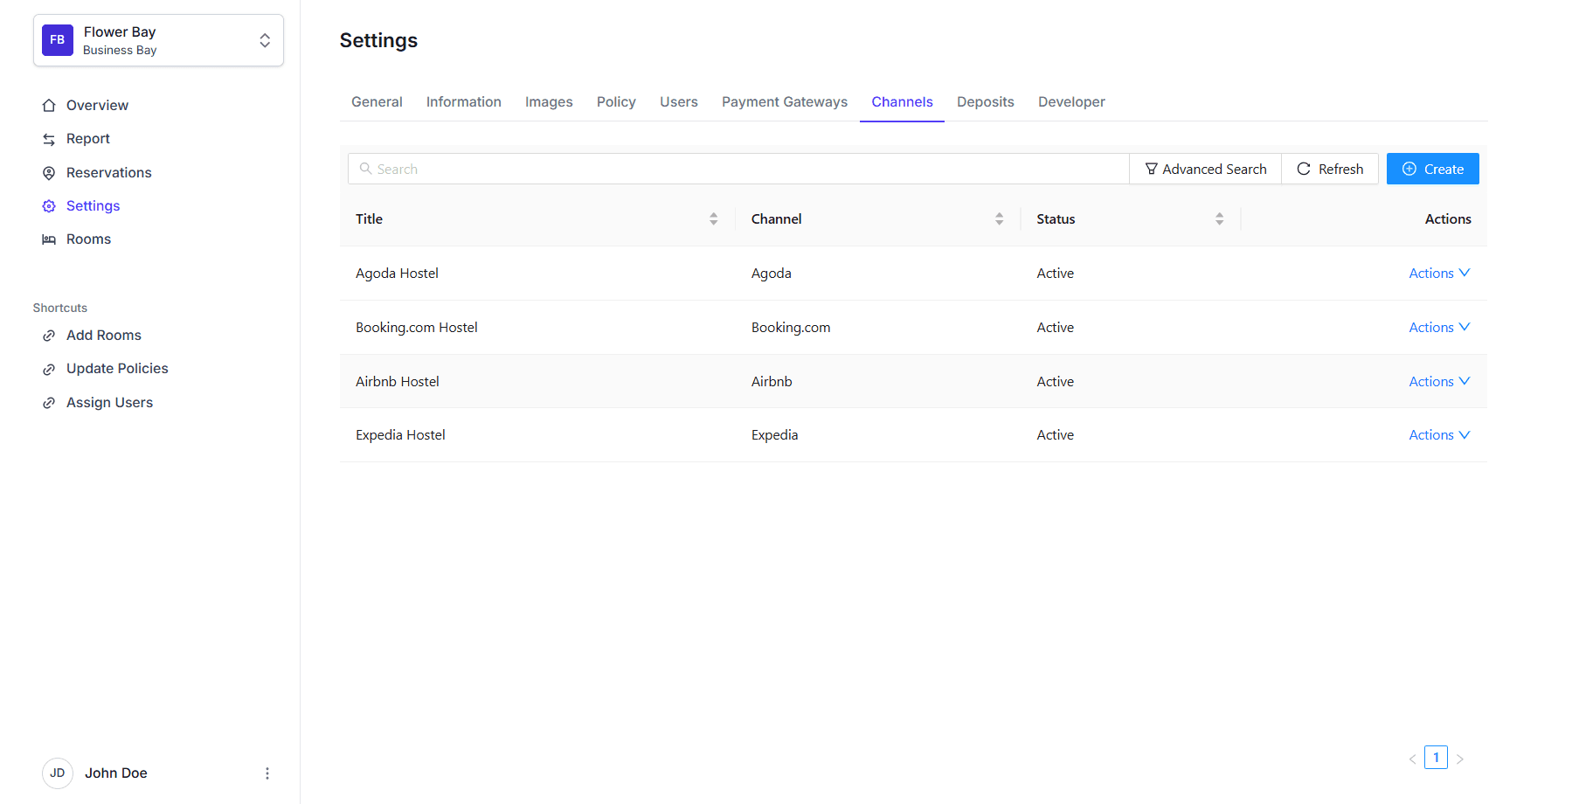The image size is (1579, 804).
Task: Sort the table by Status column
Action: point(1219,219)
